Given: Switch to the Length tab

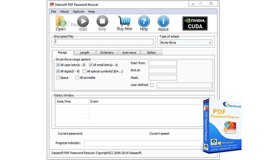Looking at the screenshot, I should [85, 53].
